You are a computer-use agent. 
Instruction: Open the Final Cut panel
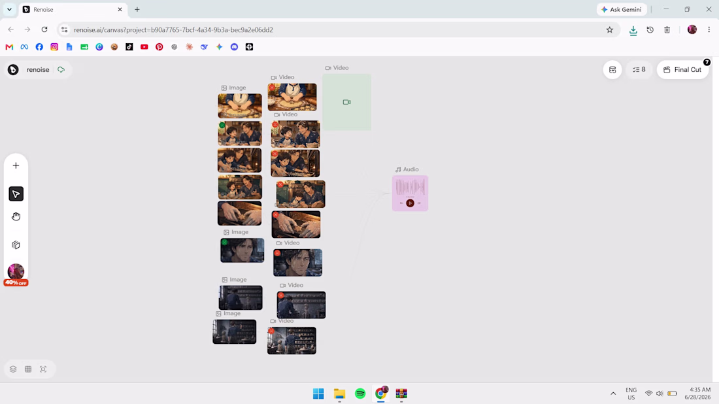pyautogui.click(x=683, y=70)
